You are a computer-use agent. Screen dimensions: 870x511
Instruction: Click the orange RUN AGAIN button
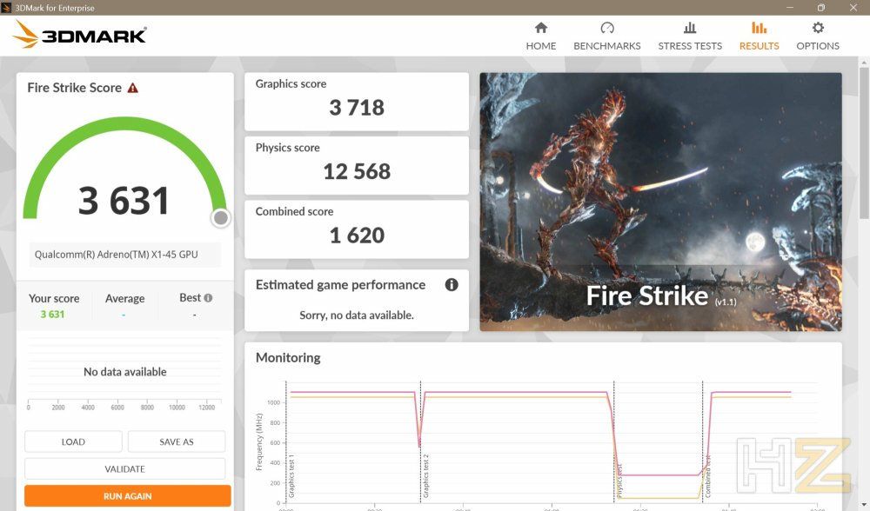tap(128, 496)
